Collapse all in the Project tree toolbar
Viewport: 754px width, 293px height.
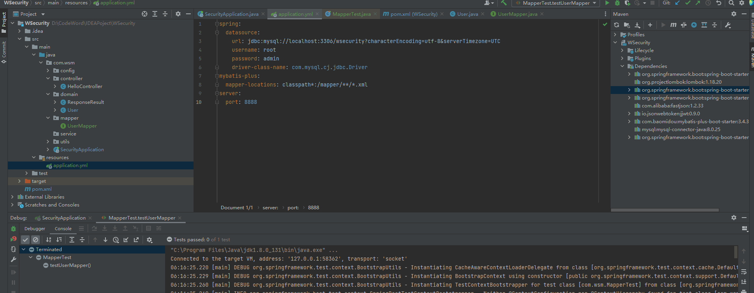click(x=165, y=14)
